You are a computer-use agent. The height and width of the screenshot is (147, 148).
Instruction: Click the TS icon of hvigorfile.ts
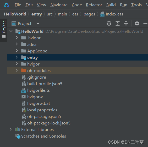point(24,90)
